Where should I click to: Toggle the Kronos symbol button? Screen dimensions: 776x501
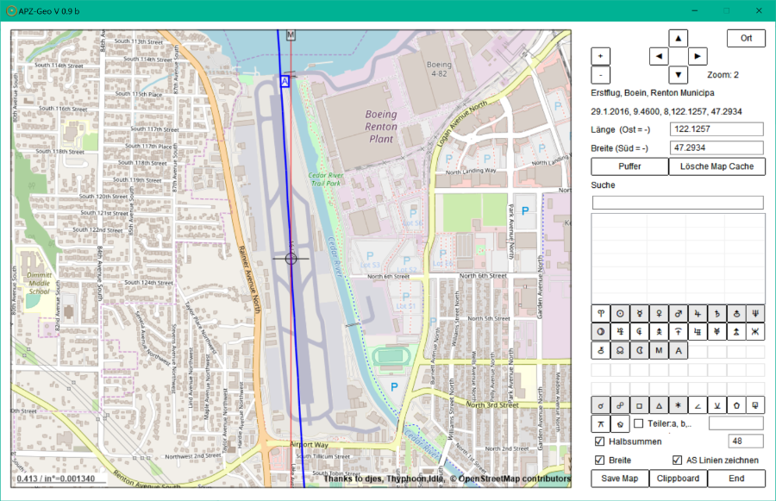click(x=678, y=332)
